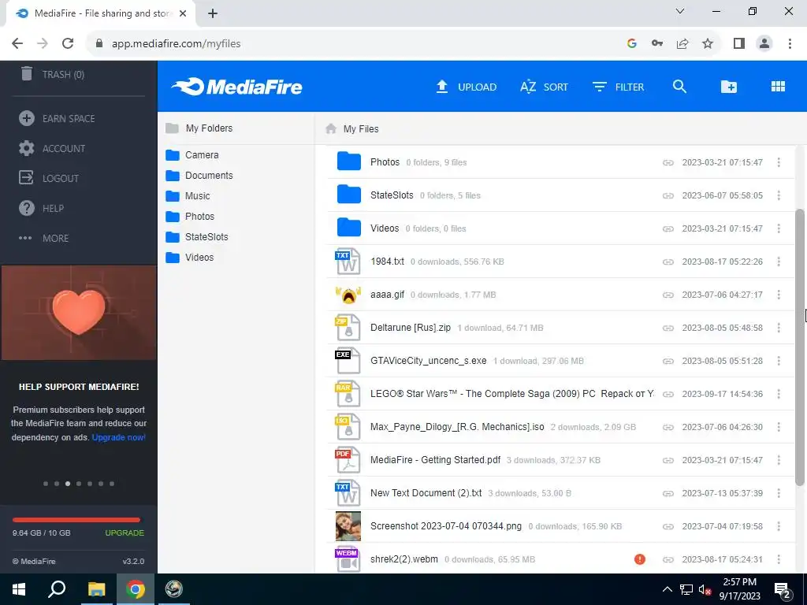
Task: Open Documents folder in My Folders tree
Action: pos(199,176)
